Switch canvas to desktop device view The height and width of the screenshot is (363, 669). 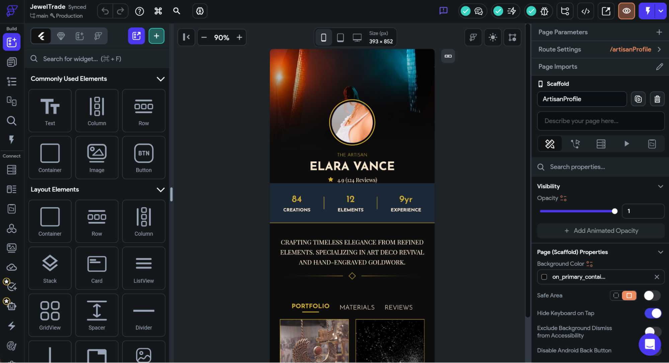[357, 38]
